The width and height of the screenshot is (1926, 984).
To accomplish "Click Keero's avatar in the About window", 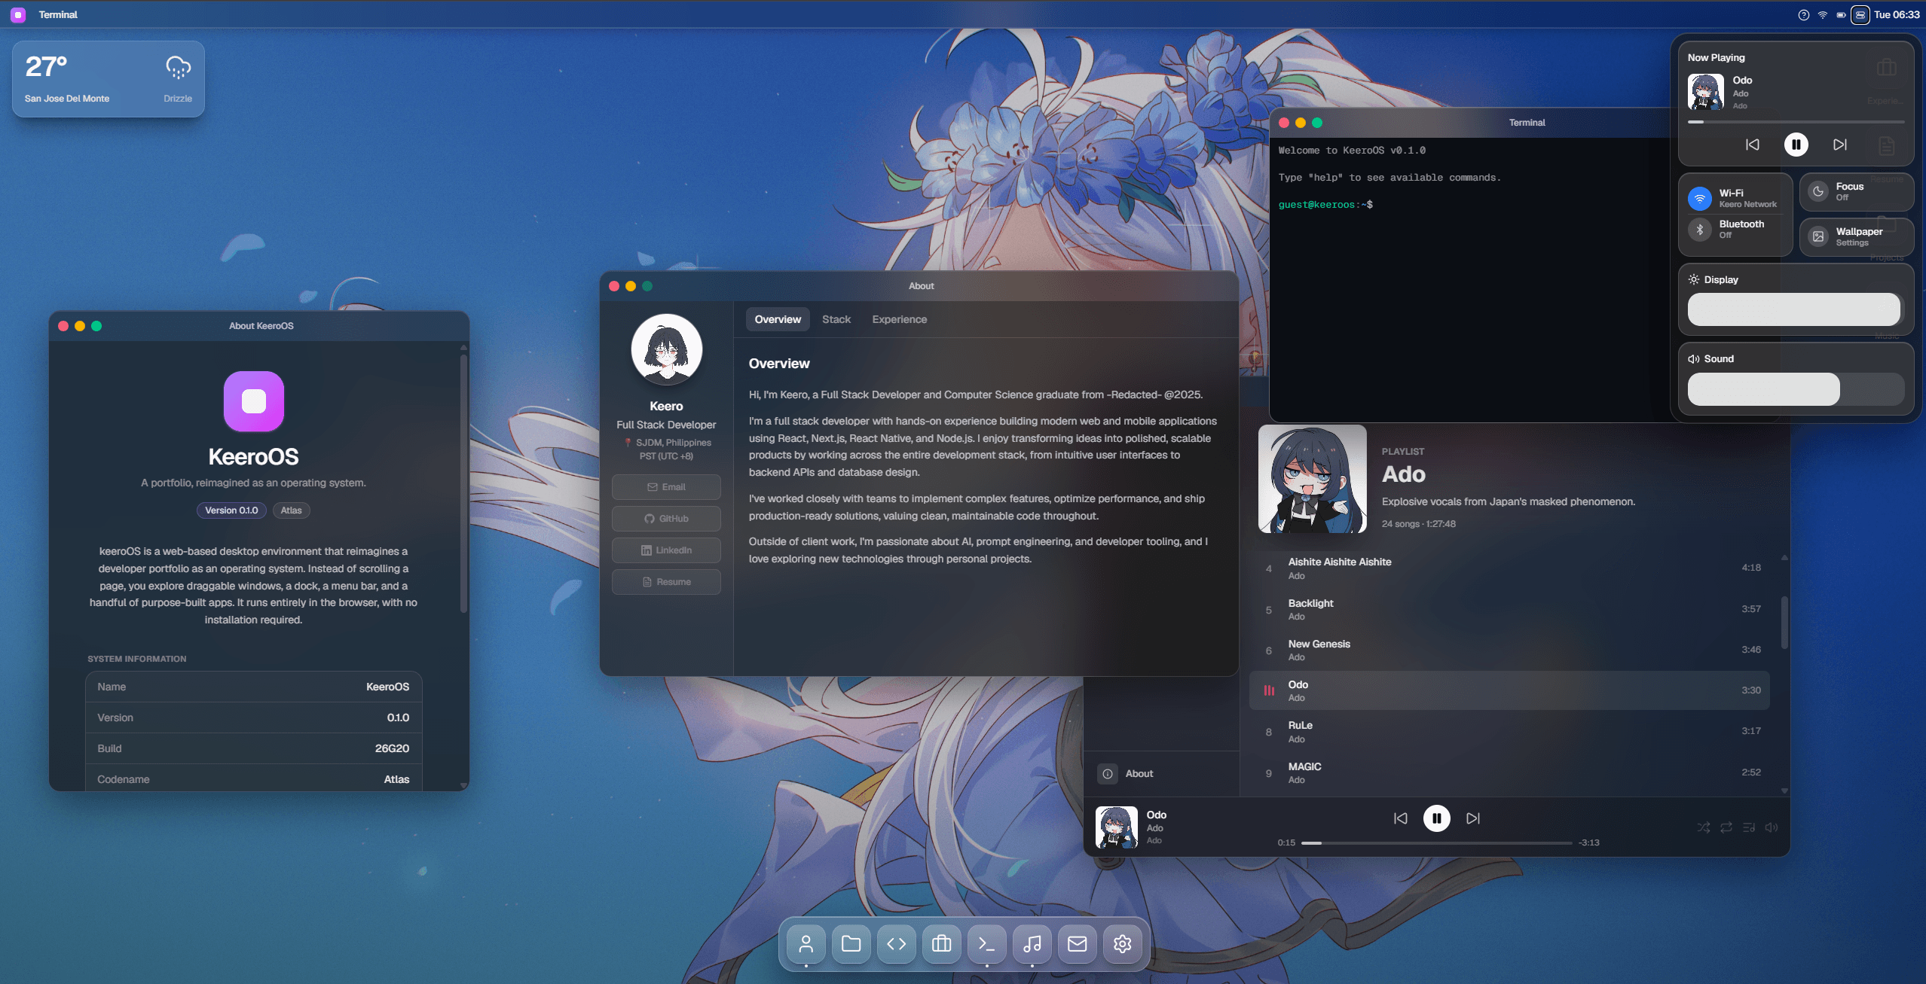I will coord(666,350).
